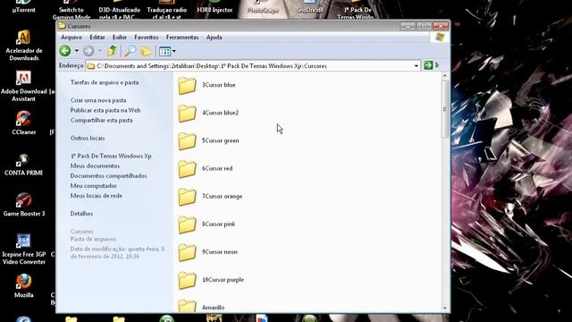572x322 pixels.
Task: Select the 10Cursor purple folder icon
Action: click(x=187, y=280)
